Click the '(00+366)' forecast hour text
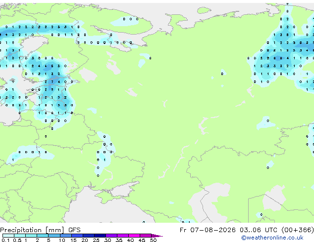The height and width of the screenshot is (242, 314). pyautogui.click(x=297, y=230)
